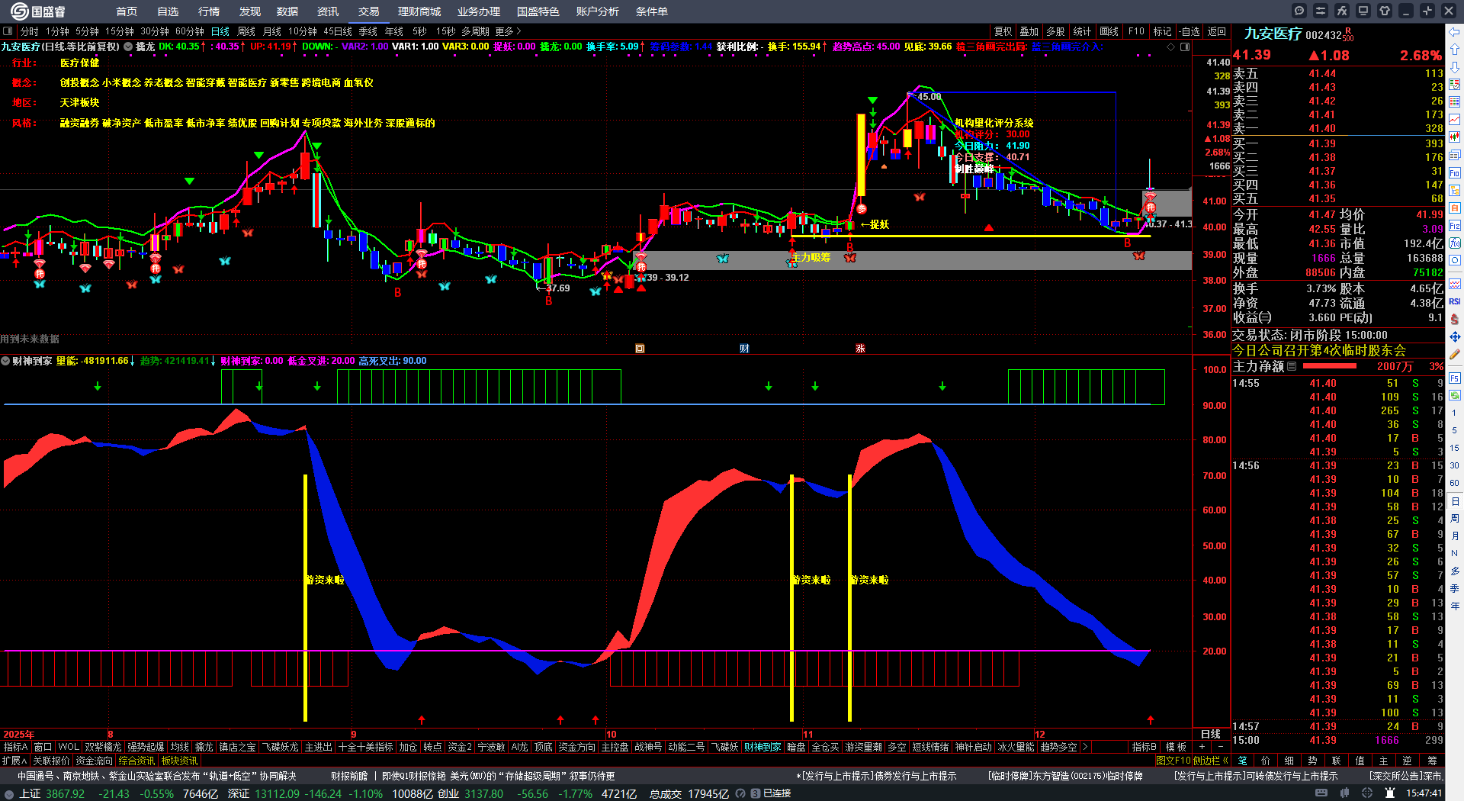
Task: Click the blue back arrow in right sidebar
Action: coord(1455,32)
